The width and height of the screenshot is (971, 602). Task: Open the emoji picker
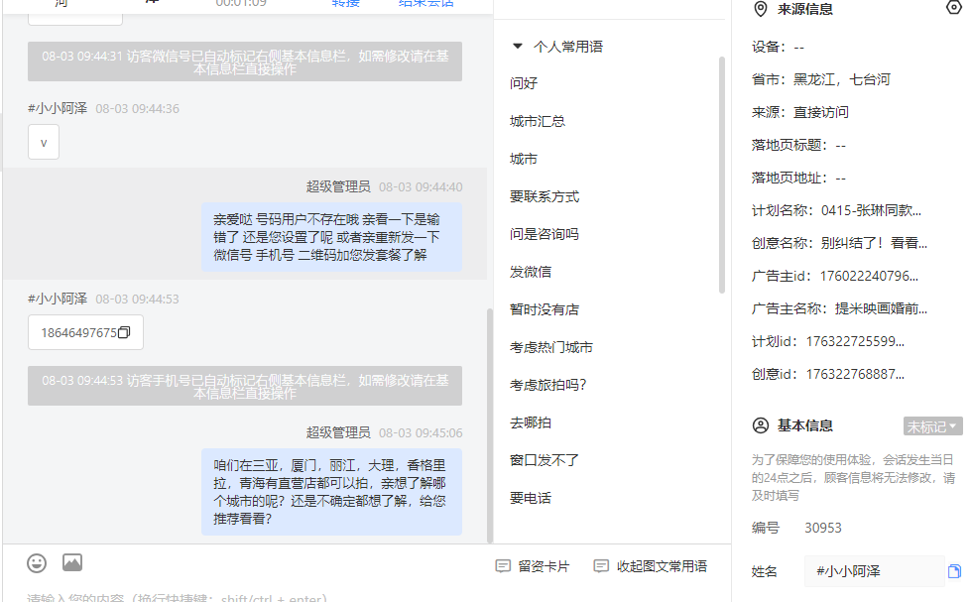(37, 563)
